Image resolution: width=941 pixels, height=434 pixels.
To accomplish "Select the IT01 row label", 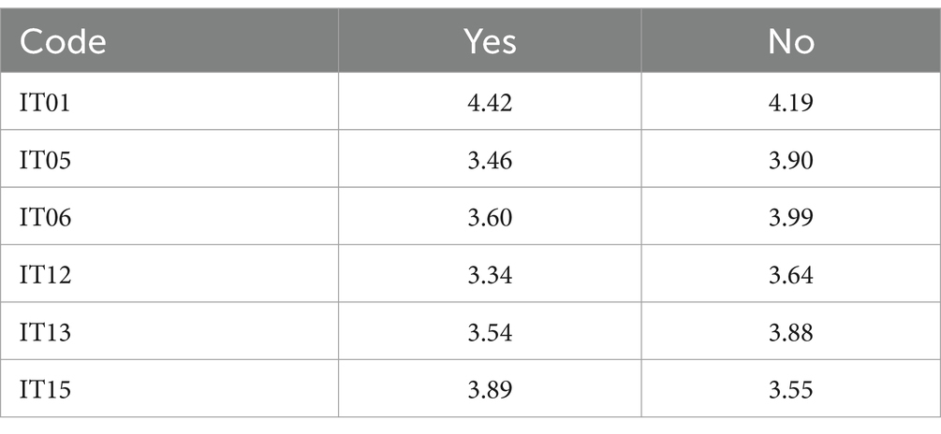I will click(45, 103).
